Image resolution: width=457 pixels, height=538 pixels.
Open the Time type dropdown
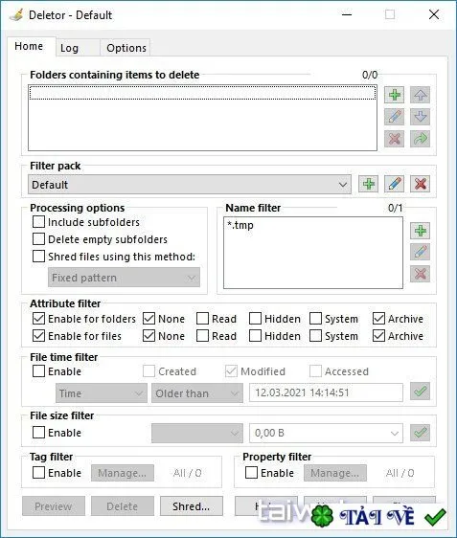coord(102,392)
